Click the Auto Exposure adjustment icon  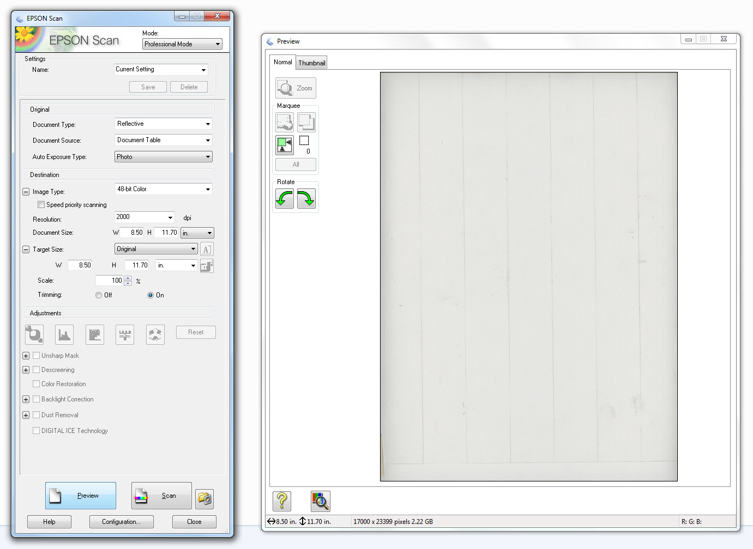coord(34,334)
